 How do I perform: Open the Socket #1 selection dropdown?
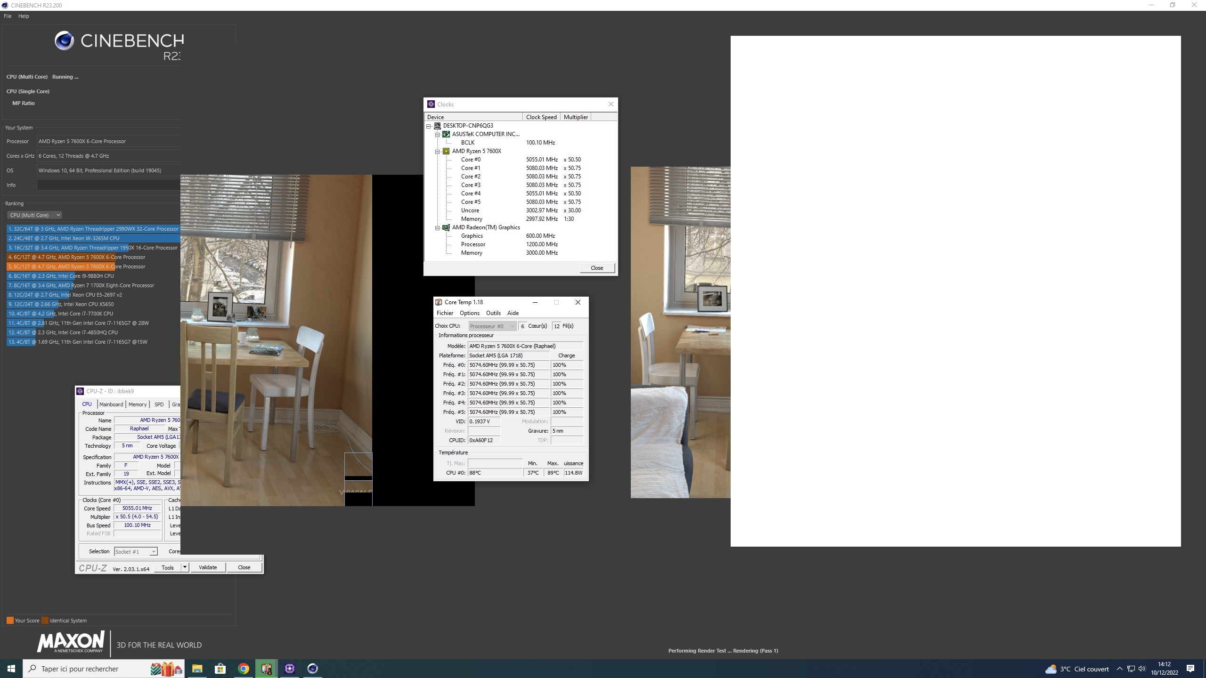pos(136,552)
